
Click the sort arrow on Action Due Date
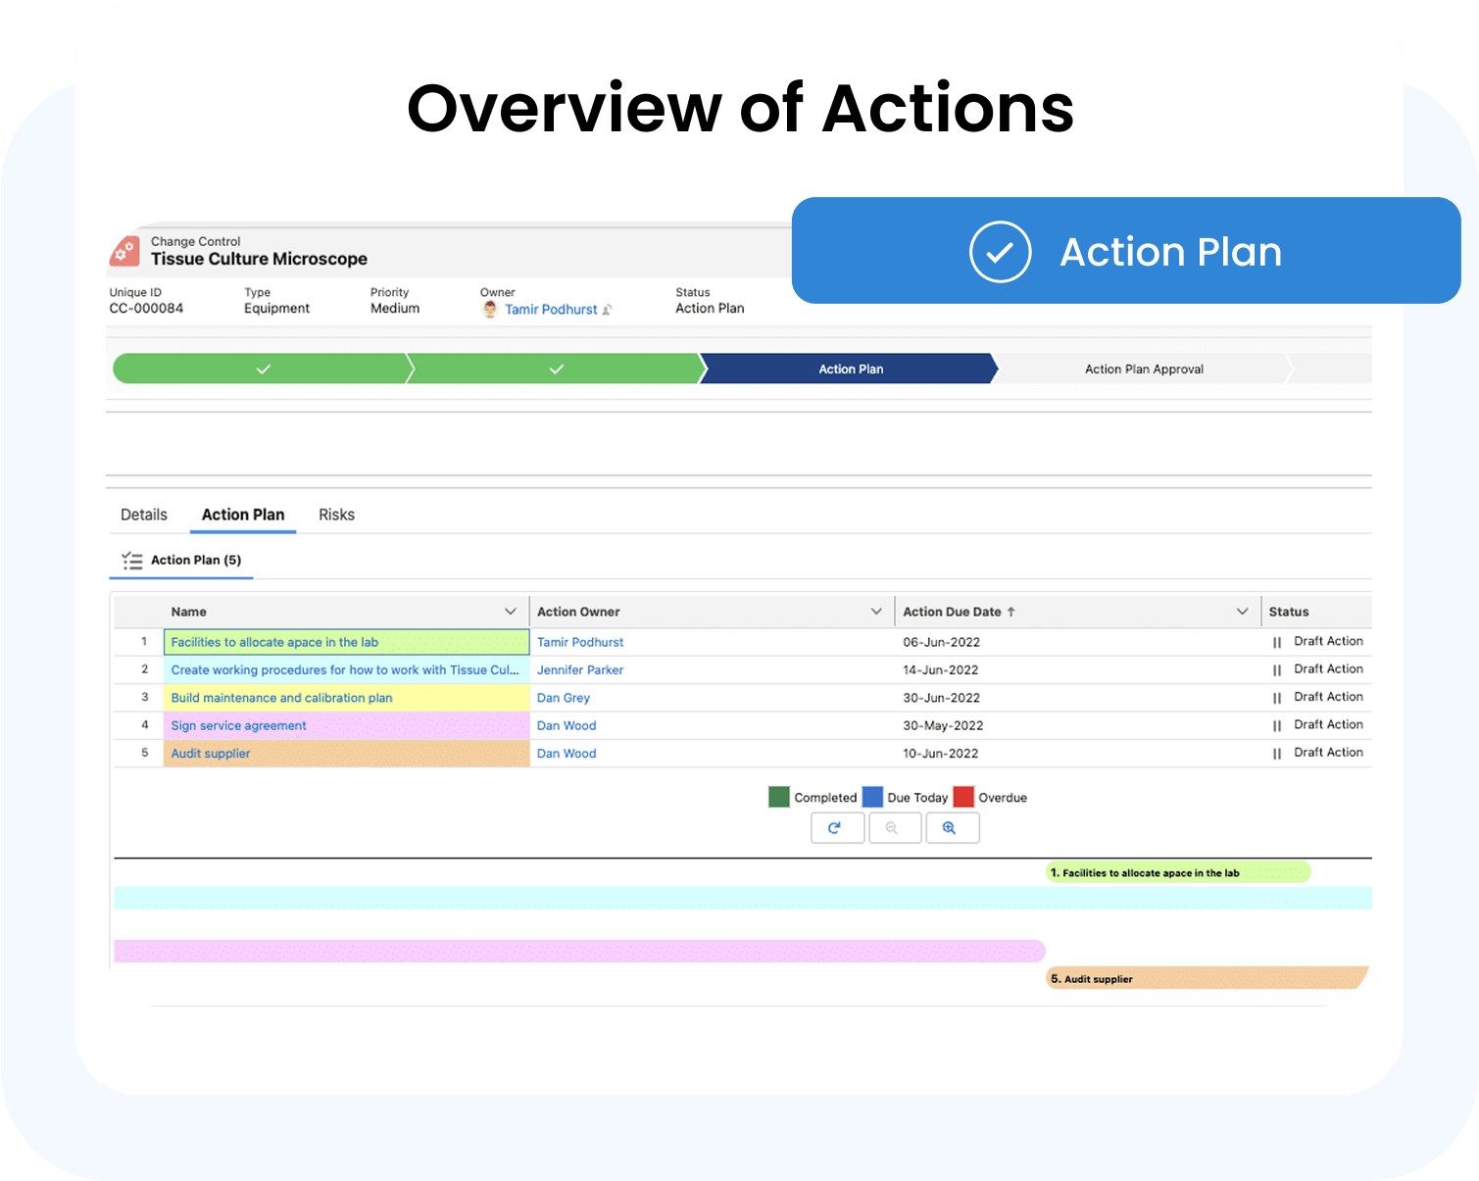click(1011, 612)
